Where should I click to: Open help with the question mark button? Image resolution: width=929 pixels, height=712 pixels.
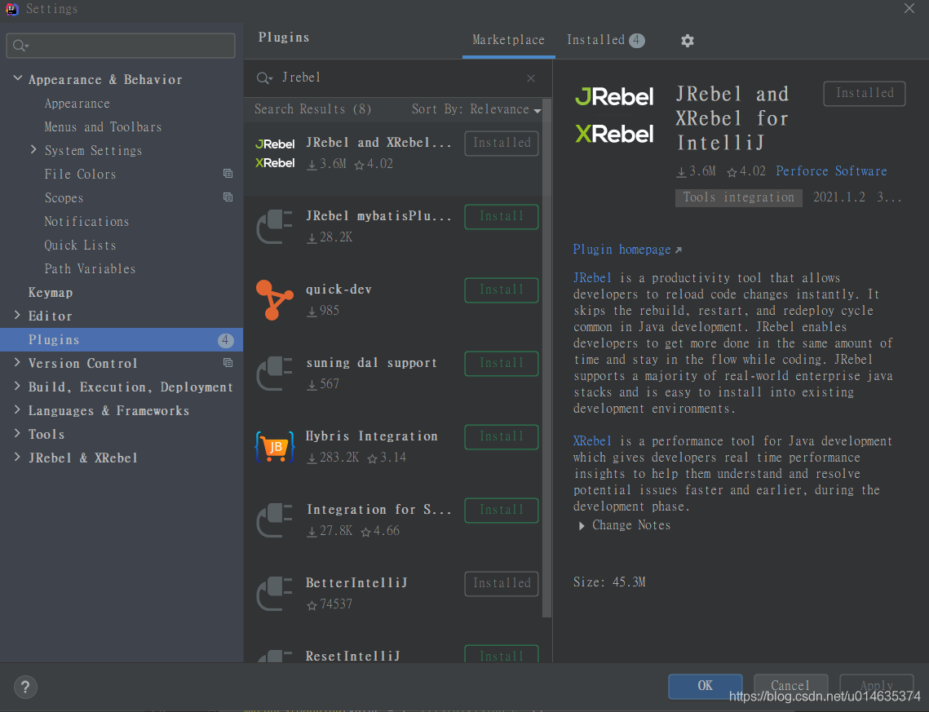pyautogui.click(x=25, y=687)
